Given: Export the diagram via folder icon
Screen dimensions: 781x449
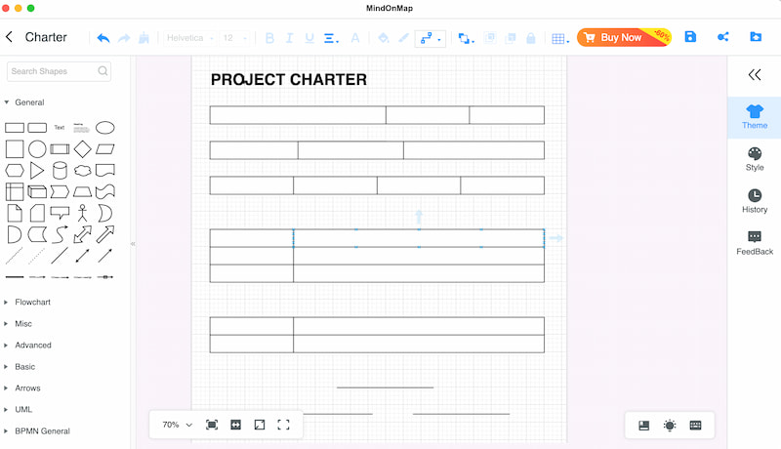Looking at the screenshot, I should [756, 37].
